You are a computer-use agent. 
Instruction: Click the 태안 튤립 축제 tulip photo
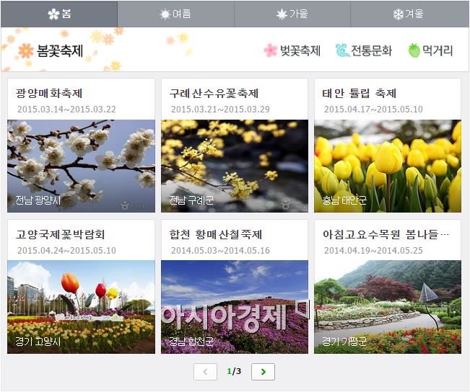[388, 166]
